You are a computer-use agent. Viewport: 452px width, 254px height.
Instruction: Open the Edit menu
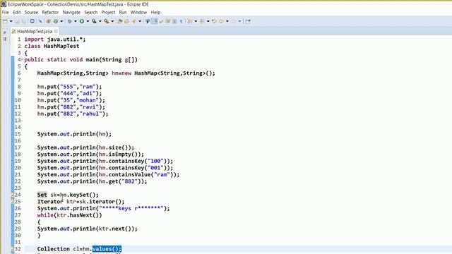coord(17,13)
